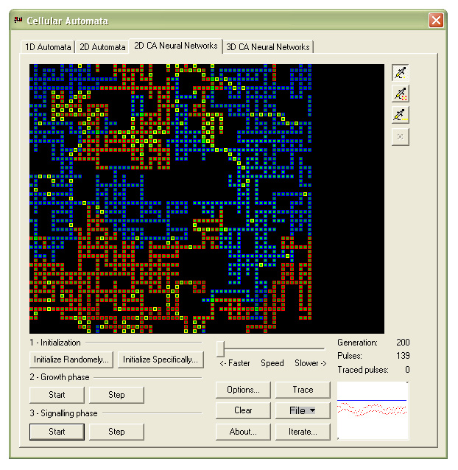Open the 3D CA Neural Networks tab
Screen dimensions: 458x470
click(268, 47)
